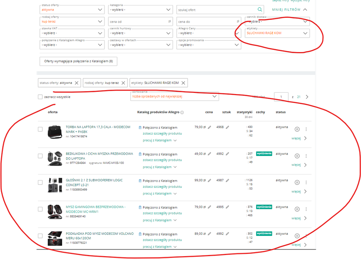Select checkbox for MYSZ GAMINGOWA BEZPRZEWODOWA offer
The width and height of the screenshot is (361, 259).
(40, 209)
